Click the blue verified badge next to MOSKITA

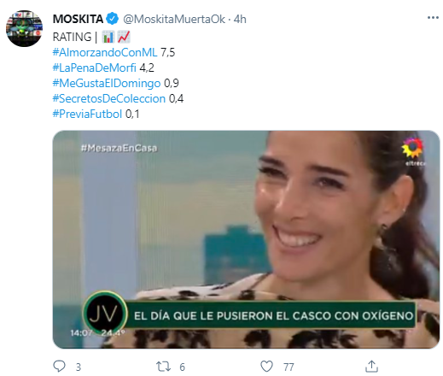(x=113, y=19)
